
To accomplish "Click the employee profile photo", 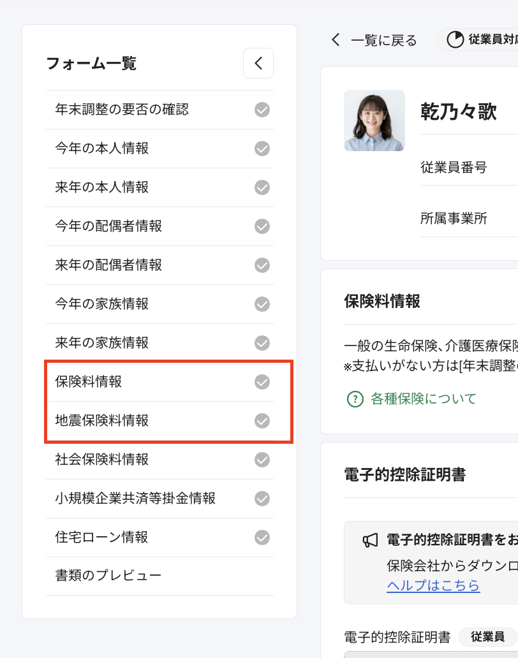I will pyautogui.click(x=374, y=120).
